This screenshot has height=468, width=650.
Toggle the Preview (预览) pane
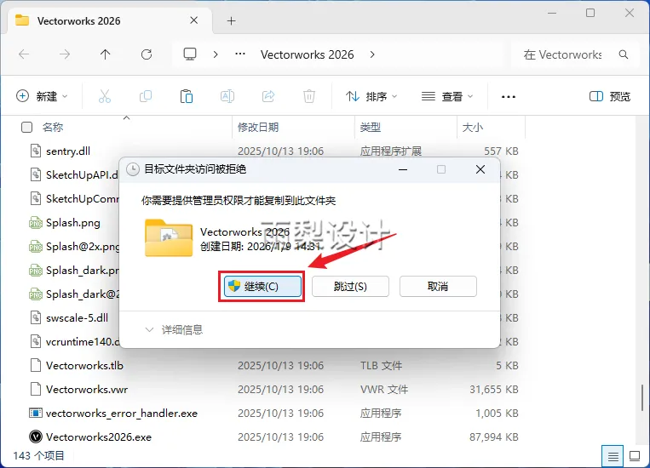click(610, 96)
